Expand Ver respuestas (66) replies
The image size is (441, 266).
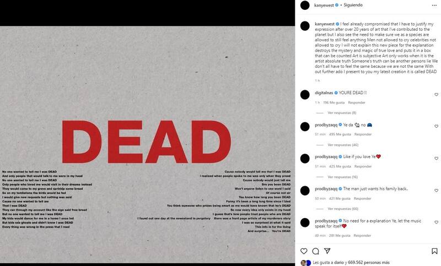pyautogui.click(x=343, y=209)
